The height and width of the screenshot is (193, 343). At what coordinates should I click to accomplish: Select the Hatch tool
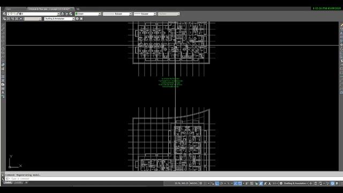3,77
